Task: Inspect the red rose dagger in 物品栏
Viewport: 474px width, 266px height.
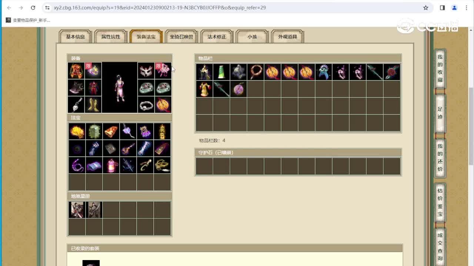Action: point(392,72)
